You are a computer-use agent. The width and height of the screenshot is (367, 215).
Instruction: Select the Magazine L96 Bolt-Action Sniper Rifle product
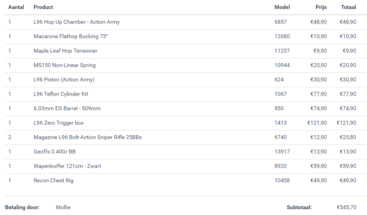pyautogui.click(x=87, y=137)
